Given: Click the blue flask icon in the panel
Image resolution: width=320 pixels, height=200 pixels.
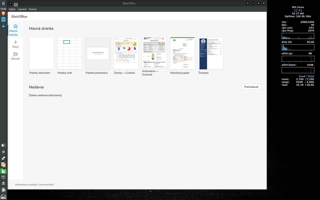Looking at the screenshot, I should point(3,25).
